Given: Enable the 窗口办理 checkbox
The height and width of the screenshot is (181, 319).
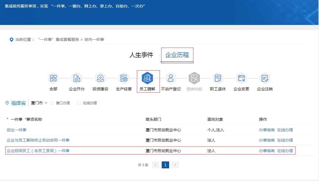Looking at the screenshot, I should pyautogui.click(x=52, y=103).
